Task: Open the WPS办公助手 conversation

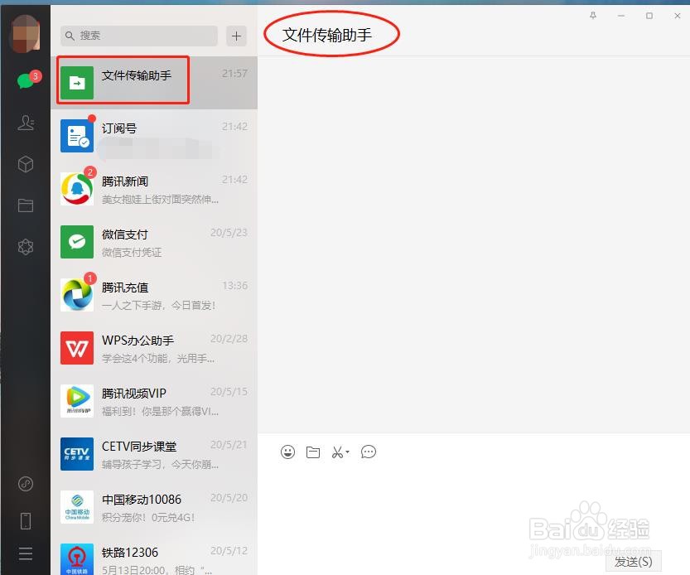Action: (154, 348)
